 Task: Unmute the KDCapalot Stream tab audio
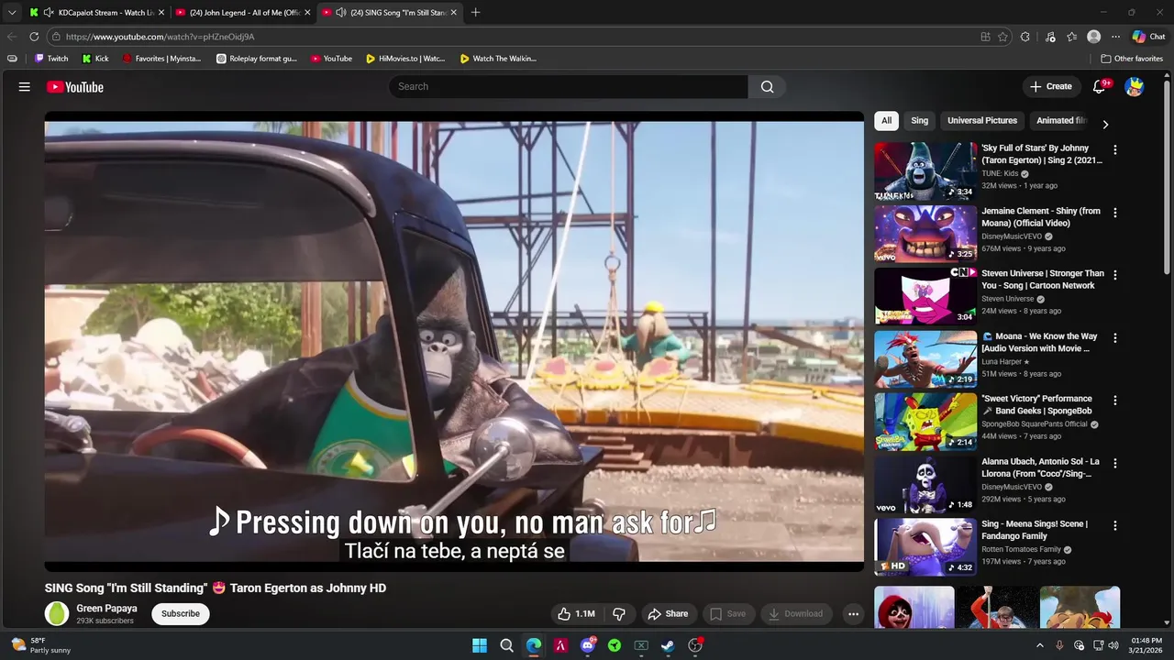[x=49, y=13]
